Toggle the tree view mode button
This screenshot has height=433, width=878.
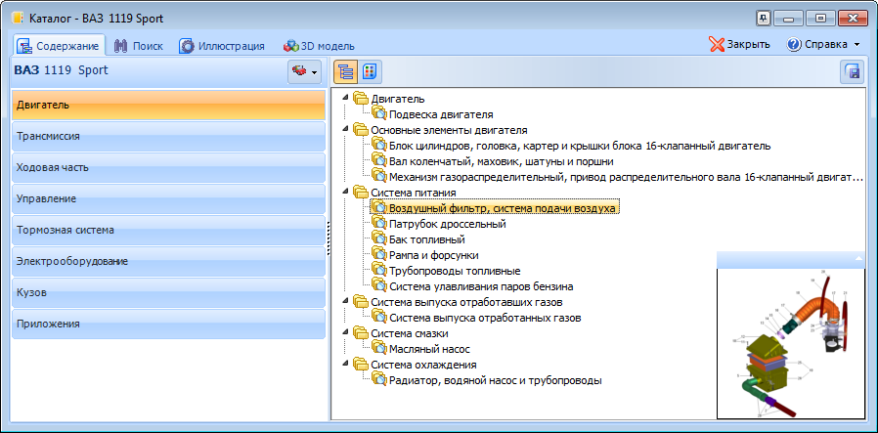[x=345, y=71]
